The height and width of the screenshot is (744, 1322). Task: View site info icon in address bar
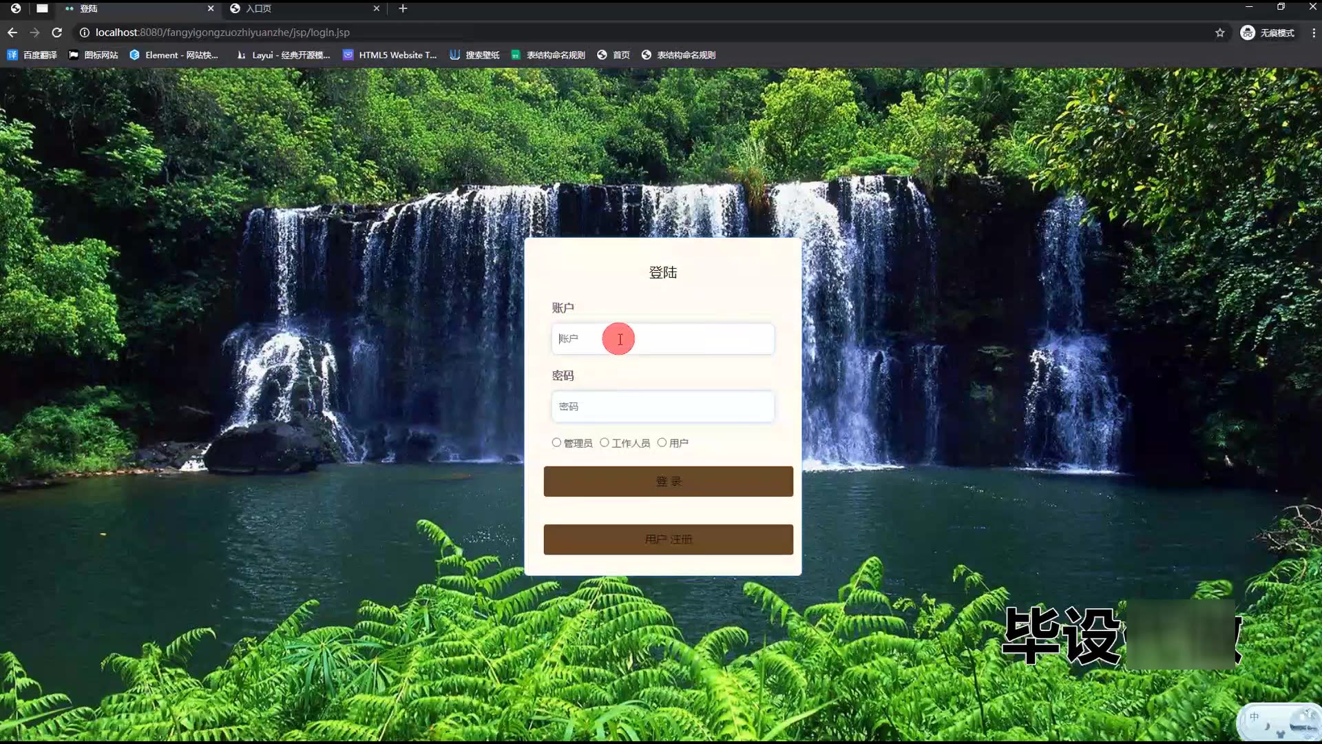(x=84, y=32)
